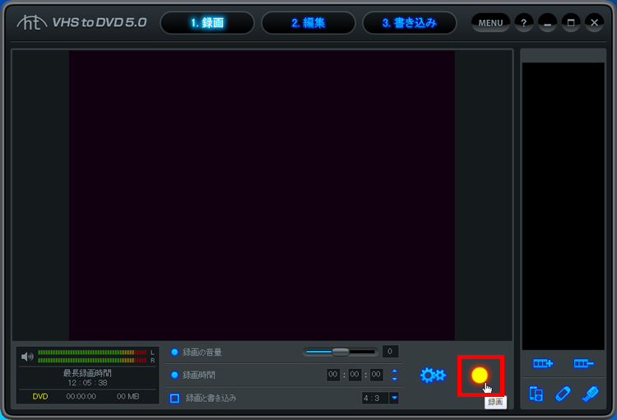Open help with the question mark button
The height and width of the screenshot is (420, 617).
pos(523,23)
